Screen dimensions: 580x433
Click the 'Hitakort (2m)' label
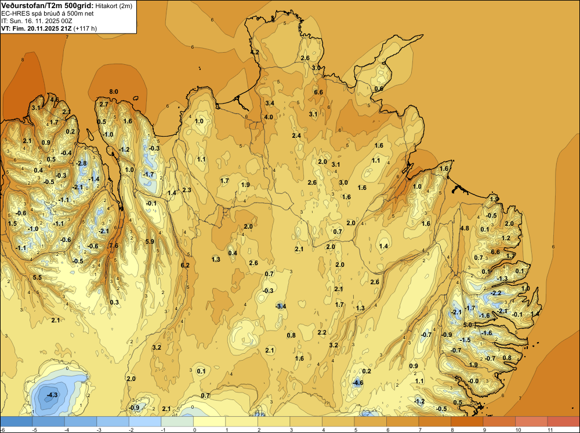114,6
